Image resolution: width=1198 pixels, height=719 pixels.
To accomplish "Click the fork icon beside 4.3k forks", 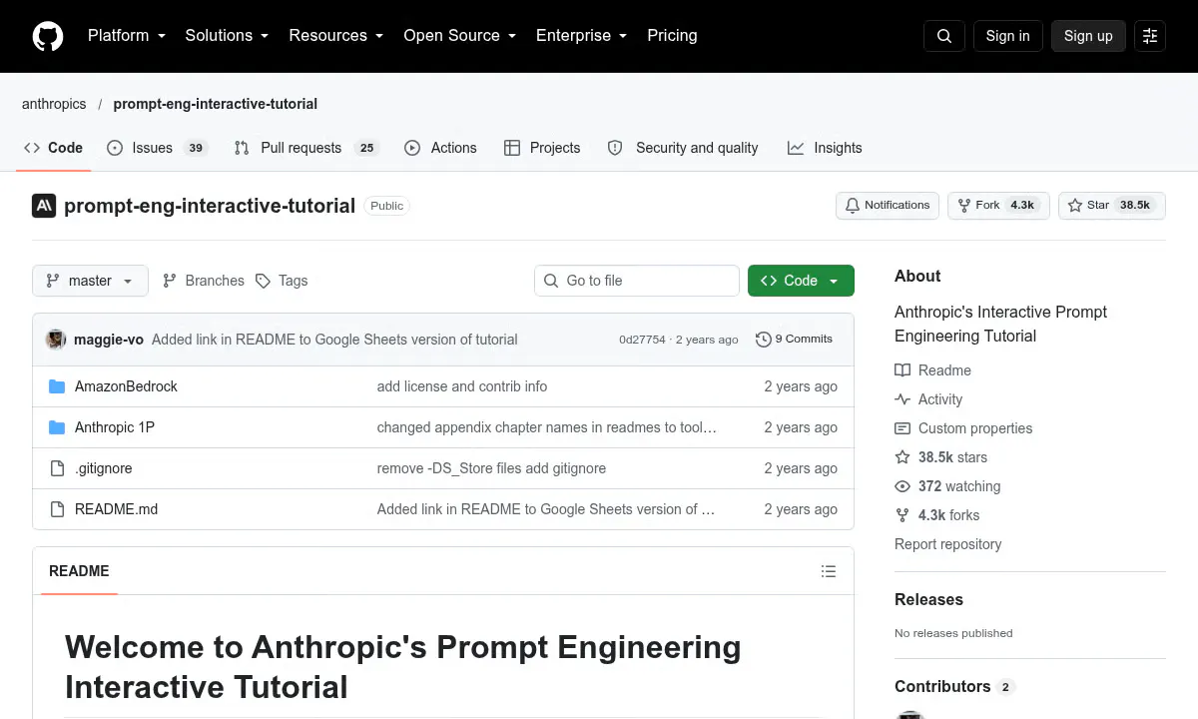I will click(902, 515).
